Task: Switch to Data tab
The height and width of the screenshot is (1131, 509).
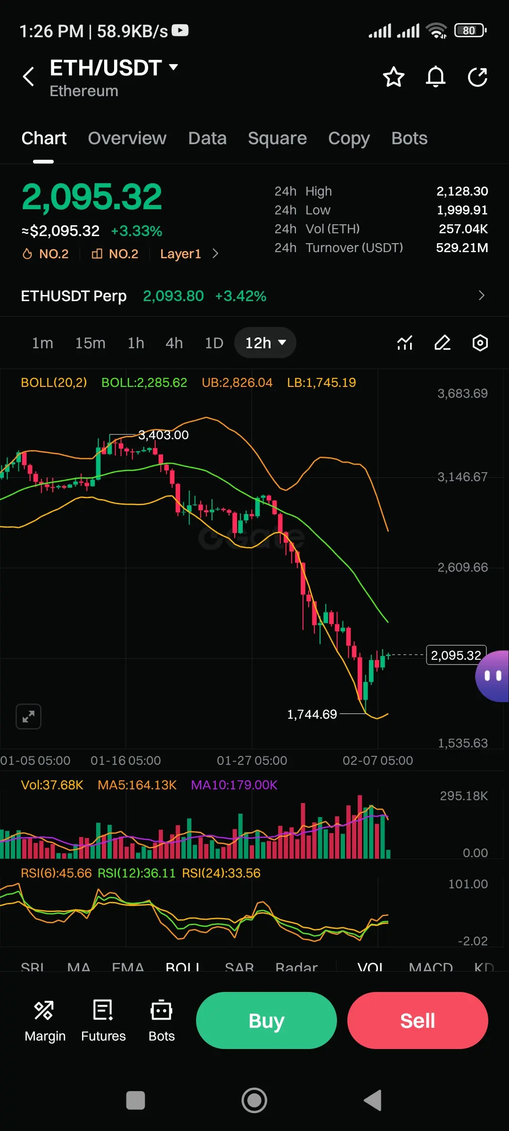Action: click(x=207, y=138)
